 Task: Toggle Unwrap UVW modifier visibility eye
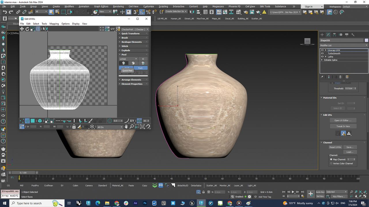(x=322, y=50)
